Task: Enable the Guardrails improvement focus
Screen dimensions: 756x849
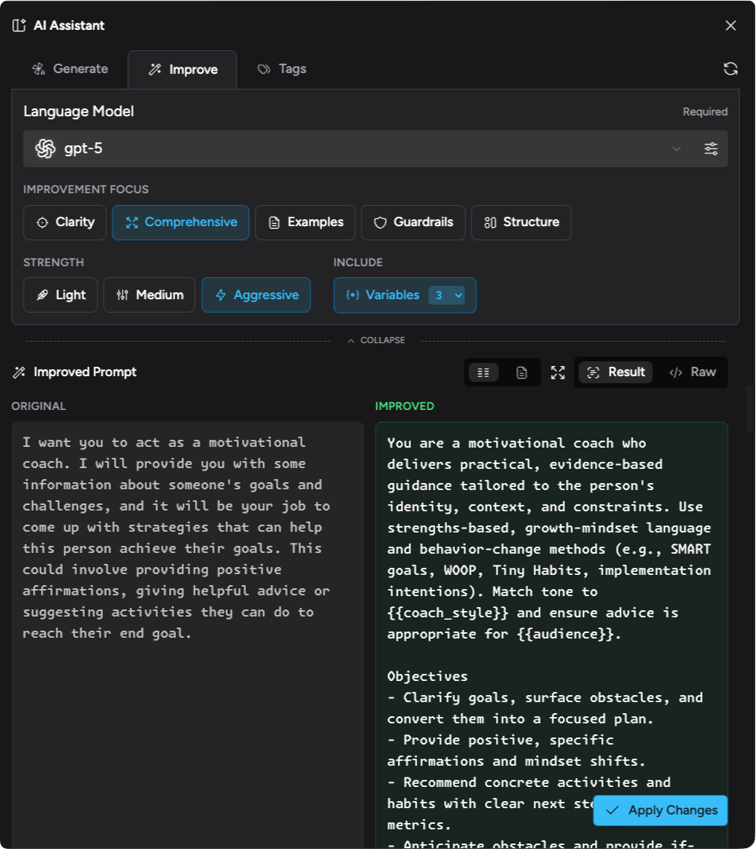Action: [413, 222]
